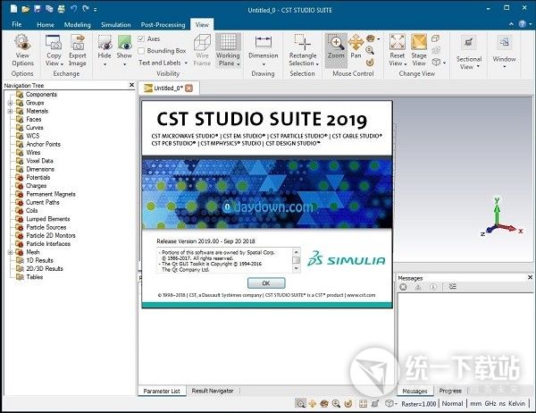Image resolution: width=536 pixels, height=413 pixels.
Task: Click the Export Image icon
Action: click(78, 42)
